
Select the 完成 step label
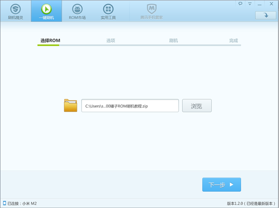[x=234, y=40]
